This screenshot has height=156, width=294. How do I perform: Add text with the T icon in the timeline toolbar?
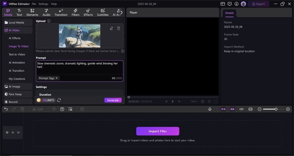coord(62,109)
